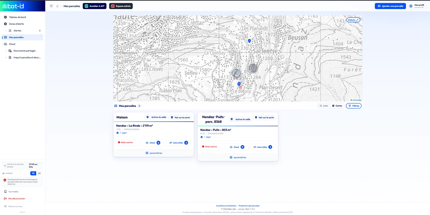Click the Espace admin button

121,6
